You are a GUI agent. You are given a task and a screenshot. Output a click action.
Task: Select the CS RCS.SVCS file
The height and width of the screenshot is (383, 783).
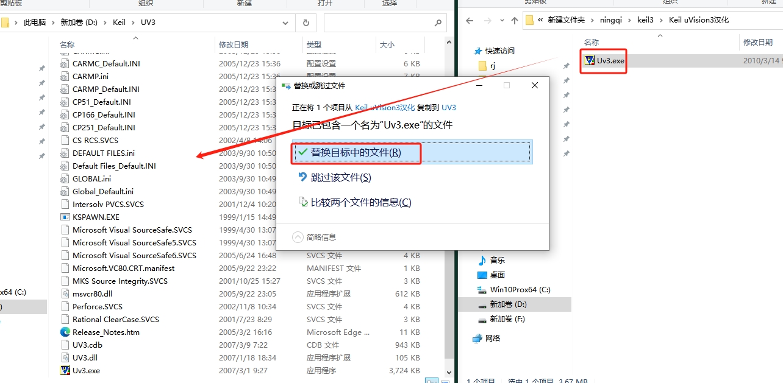click(96, 140)
